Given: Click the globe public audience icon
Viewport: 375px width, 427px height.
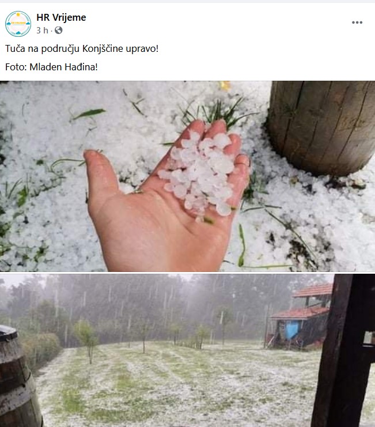Looking at the screenshot, I should tap(59, 30).
